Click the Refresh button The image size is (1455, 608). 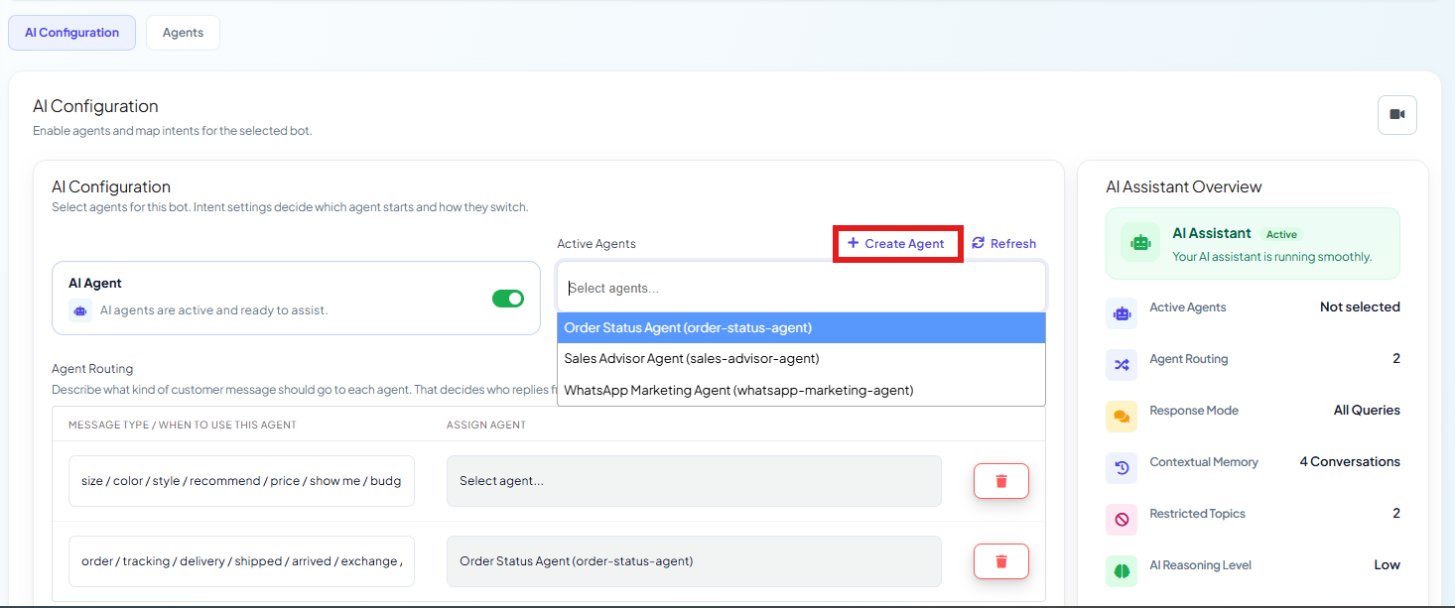point(1003,243)
